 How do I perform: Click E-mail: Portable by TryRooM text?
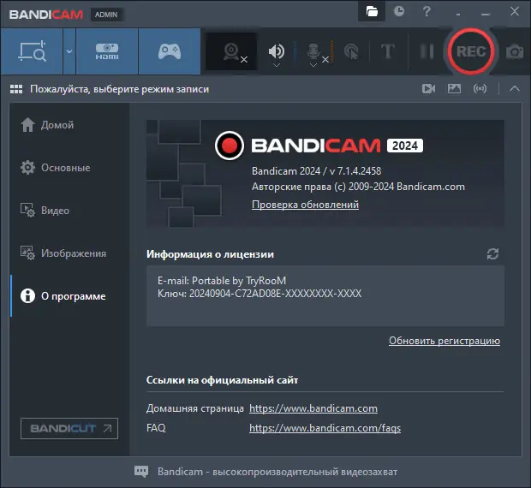point(222,281)
